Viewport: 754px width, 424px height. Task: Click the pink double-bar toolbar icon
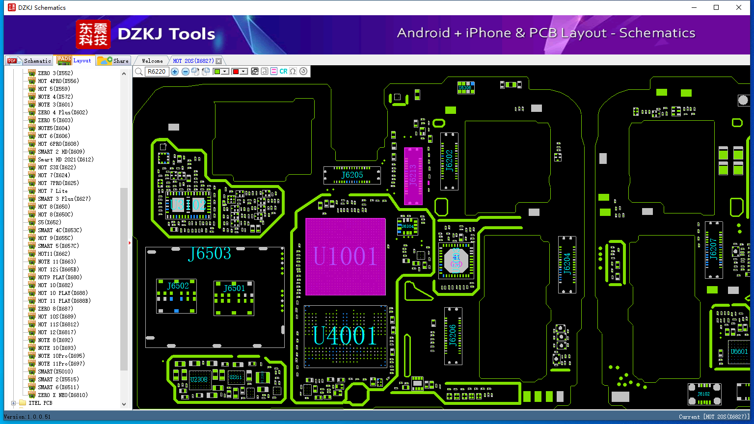pyautogui.click(x=273, y=72)
